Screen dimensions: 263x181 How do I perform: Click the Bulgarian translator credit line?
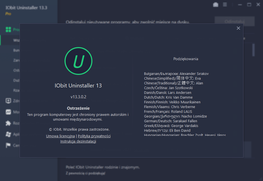coord(176,74)
